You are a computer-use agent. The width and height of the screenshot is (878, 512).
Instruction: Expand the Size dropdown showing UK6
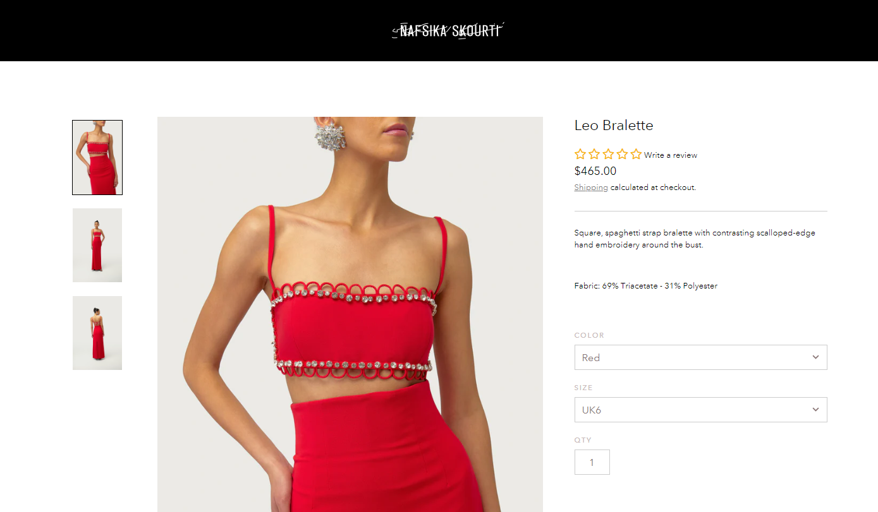[x=700, y=410]
